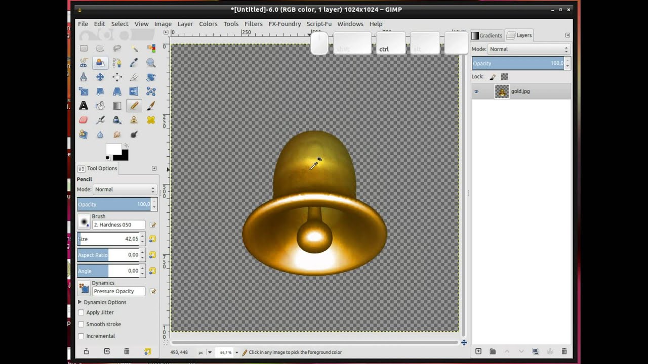Select the Move tool
This screenshot has height=364, width=648.
[x=100, y=77]
